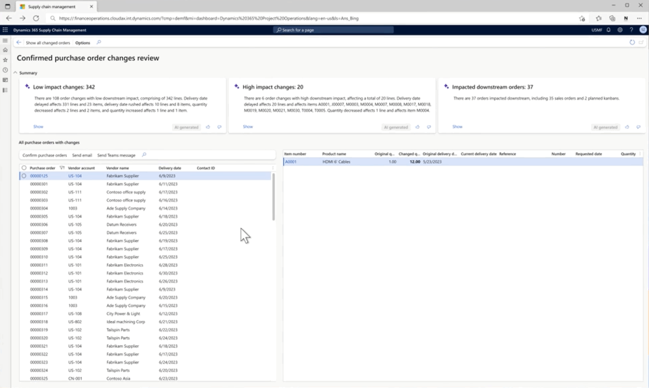The height and width of the screenshot is (388, 649).
Task: Click Show link under Low impact changes
Action: [38, 126]
